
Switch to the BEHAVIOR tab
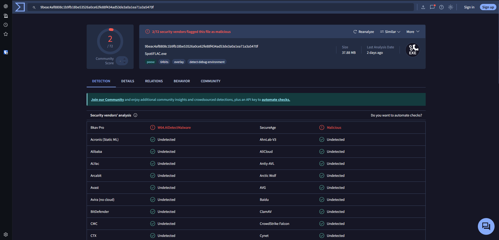(182, 81)
